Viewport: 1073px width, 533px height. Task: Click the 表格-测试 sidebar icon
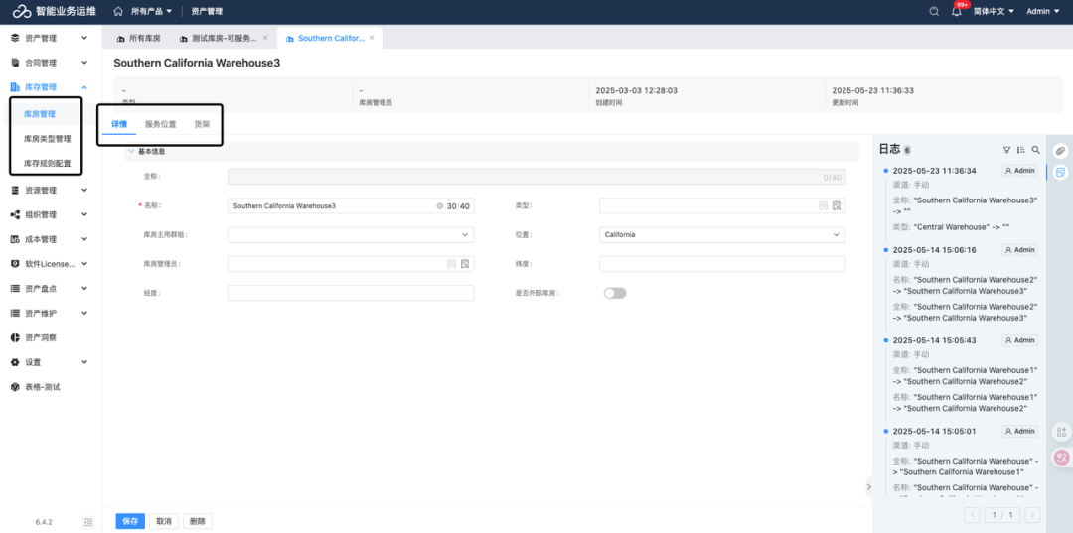(x=15, y=387)
